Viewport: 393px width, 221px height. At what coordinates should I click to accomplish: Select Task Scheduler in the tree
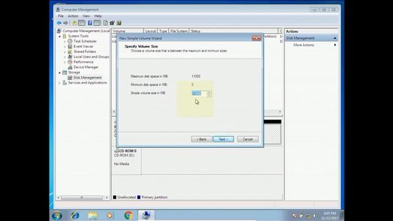[x=85, y=41]
